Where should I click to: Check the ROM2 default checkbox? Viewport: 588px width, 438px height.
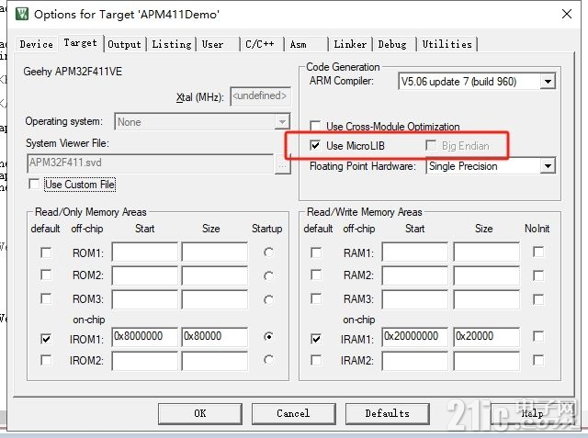[46, 275]
